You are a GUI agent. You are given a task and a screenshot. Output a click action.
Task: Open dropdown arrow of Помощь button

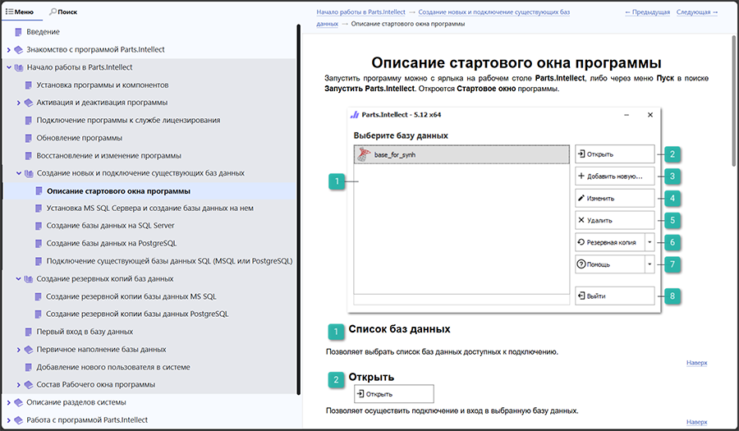(649, 264)
